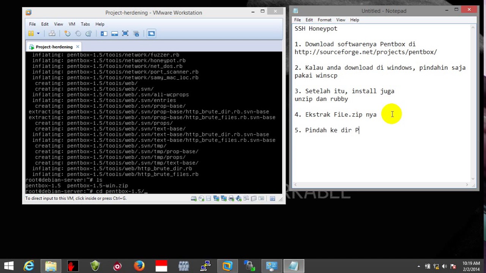This screenshot has height=273, width=486.
Task: Click the USB device status icon
Action: [246, 198]
